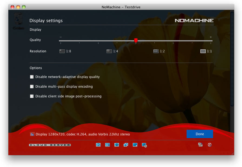Select 1:8 resolution option
This screenshot has height=167, width=242.
pyautogui.click(x=62, y=51)
